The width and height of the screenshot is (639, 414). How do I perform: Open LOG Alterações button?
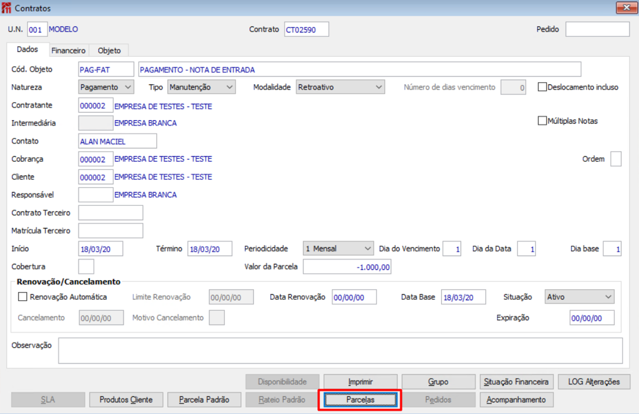click(594, 382)
